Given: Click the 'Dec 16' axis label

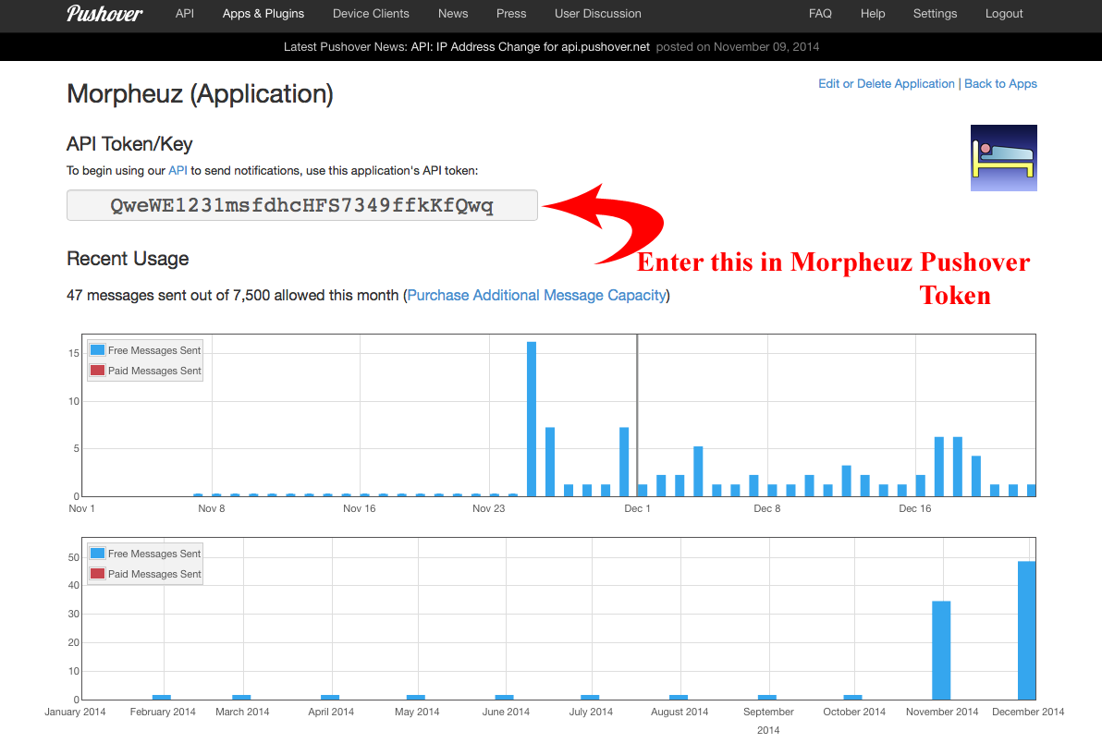Looking at the screenshot, I should pyautogui.click(x=915, y=508).
